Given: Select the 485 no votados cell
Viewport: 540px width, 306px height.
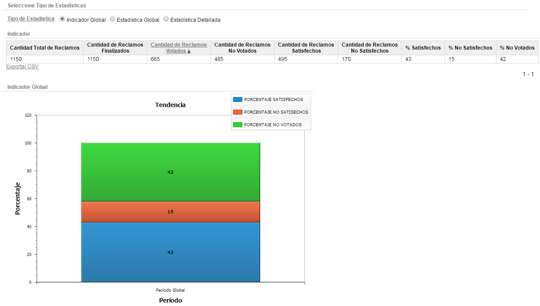Looking at the screenshot, I should 242,59.
